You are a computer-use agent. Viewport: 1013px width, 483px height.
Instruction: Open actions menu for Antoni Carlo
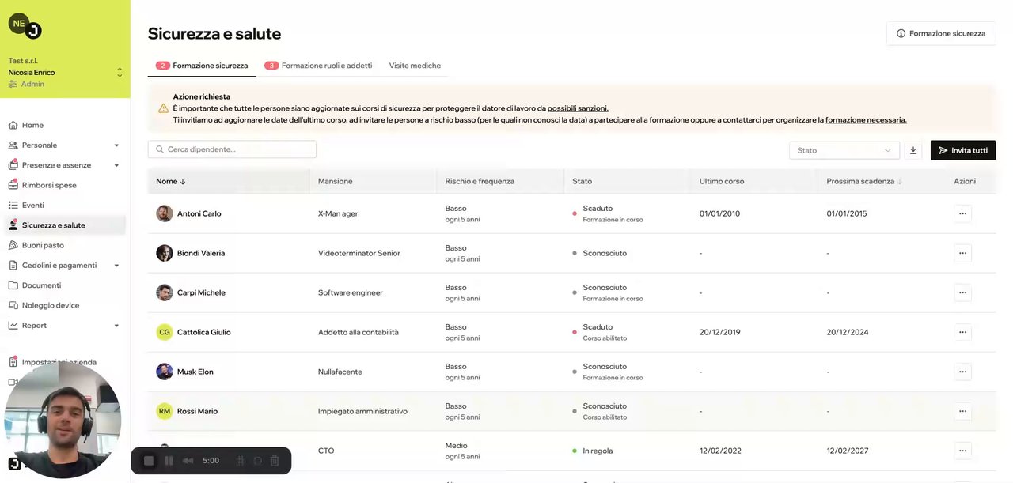point(962,213)
